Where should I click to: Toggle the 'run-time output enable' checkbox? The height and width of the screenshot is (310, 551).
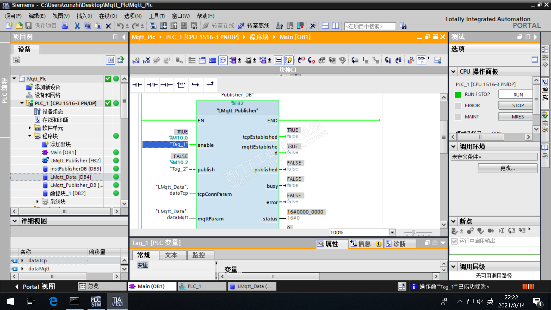pos(454,241)
